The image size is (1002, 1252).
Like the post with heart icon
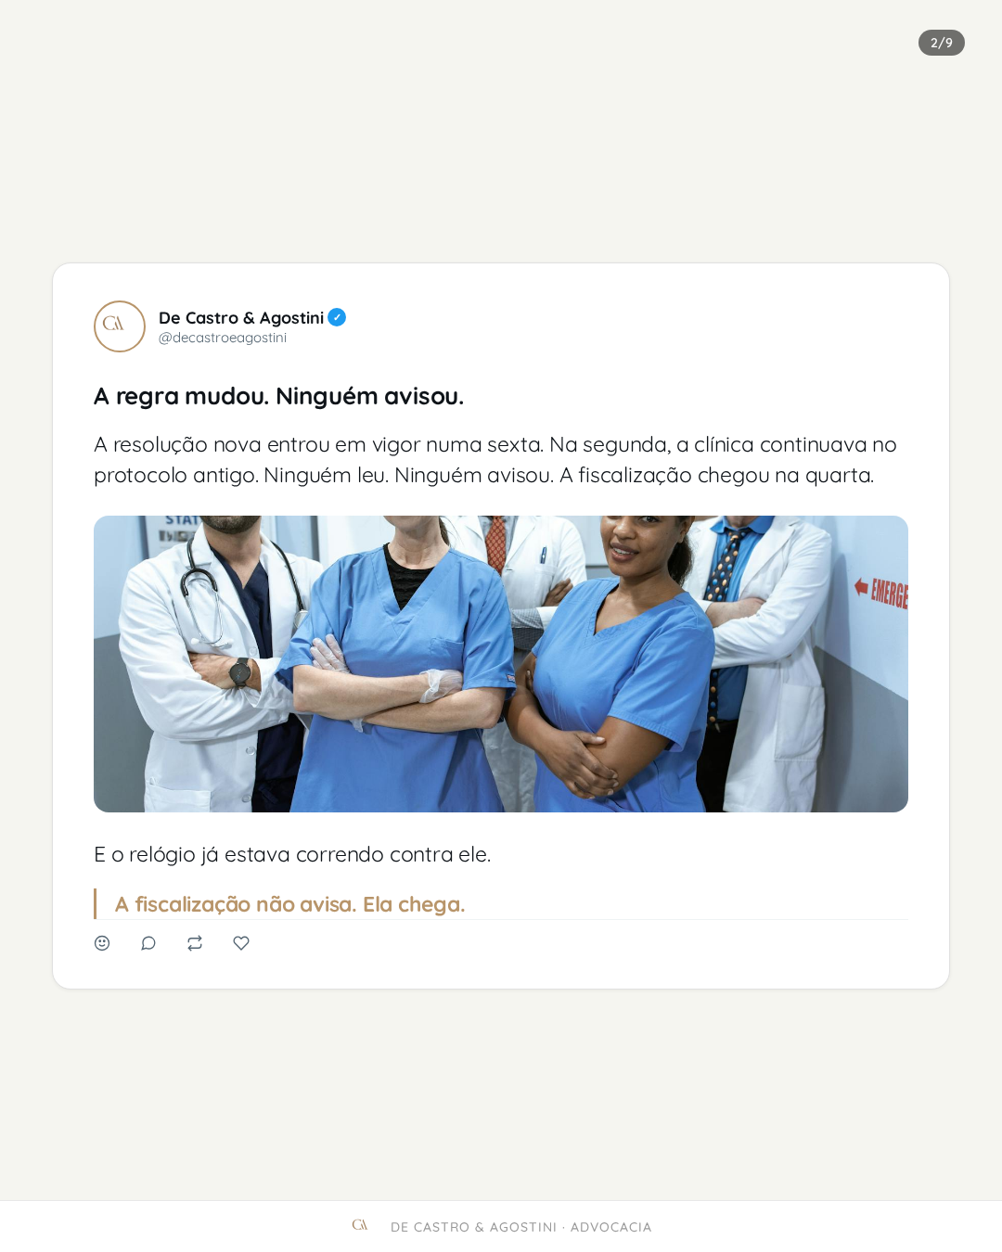click(241, 943)
